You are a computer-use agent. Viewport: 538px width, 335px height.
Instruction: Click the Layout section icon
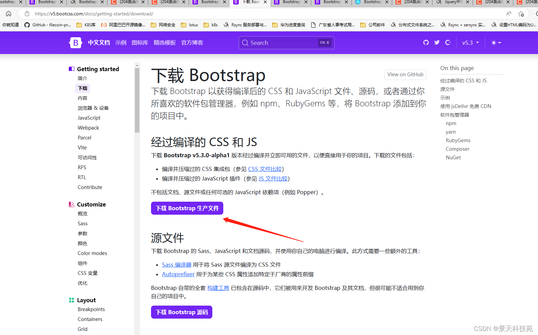(72, 300)
